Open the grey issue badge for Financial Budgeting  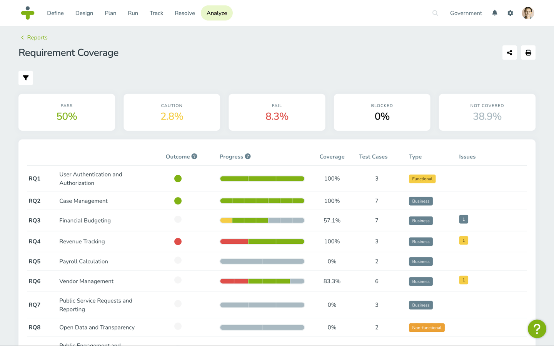tap(464, 219)
